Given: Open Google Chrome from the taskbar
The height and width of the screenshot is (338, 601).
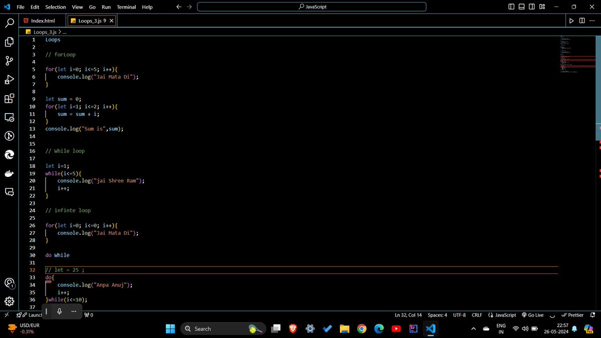Looking at the screenshot, I should [x=362, y=328].
